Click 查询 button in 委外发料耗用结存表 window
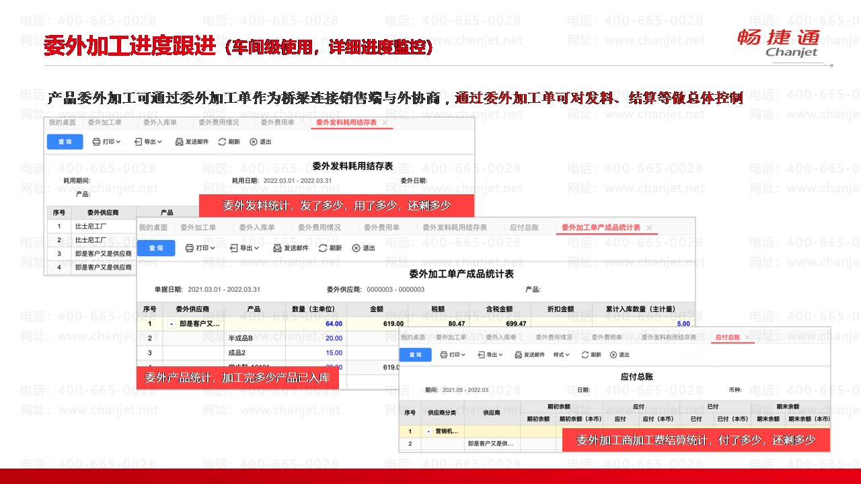 pos(65,142)
